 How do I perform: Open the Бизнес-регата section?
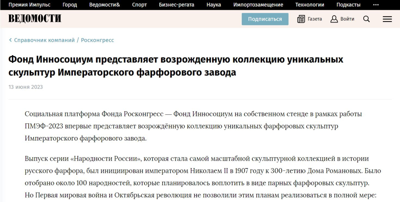tap(177, 5)
